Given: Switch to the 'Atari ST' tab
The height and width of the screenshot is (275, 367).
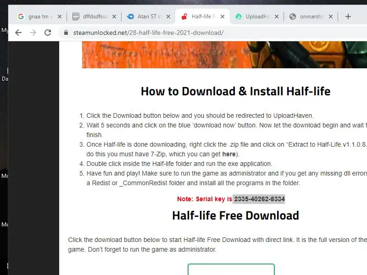Looking at the screenshot, I should (x=148, y=16).
